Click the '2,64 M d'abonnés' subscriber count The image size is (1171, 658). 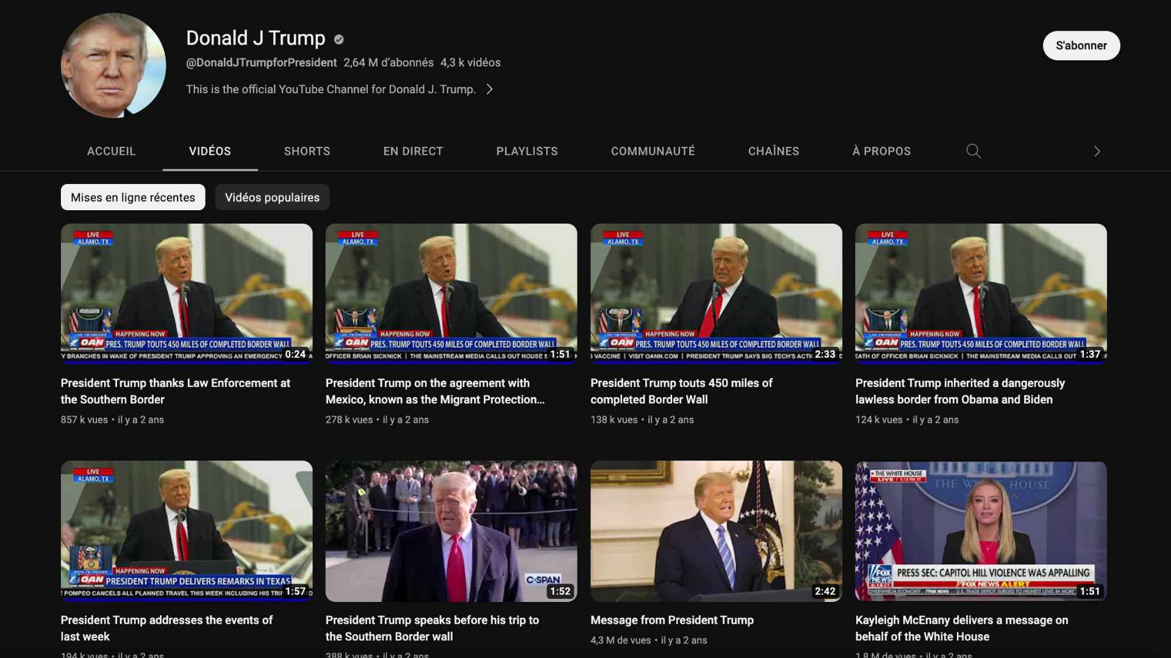coord(389,63)
